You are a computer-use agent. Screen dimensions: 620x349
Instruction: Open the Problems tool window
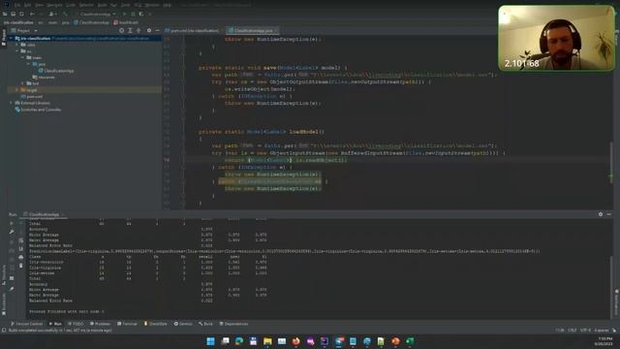pyautogui.click(x=100, y=324)
